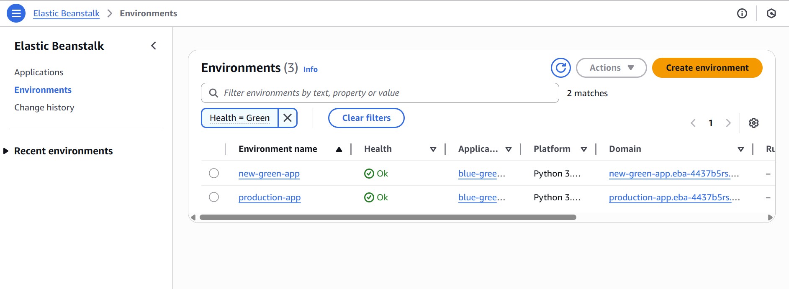Go to next page of environments
Screen dimensions: 789x289
[728, 123]
